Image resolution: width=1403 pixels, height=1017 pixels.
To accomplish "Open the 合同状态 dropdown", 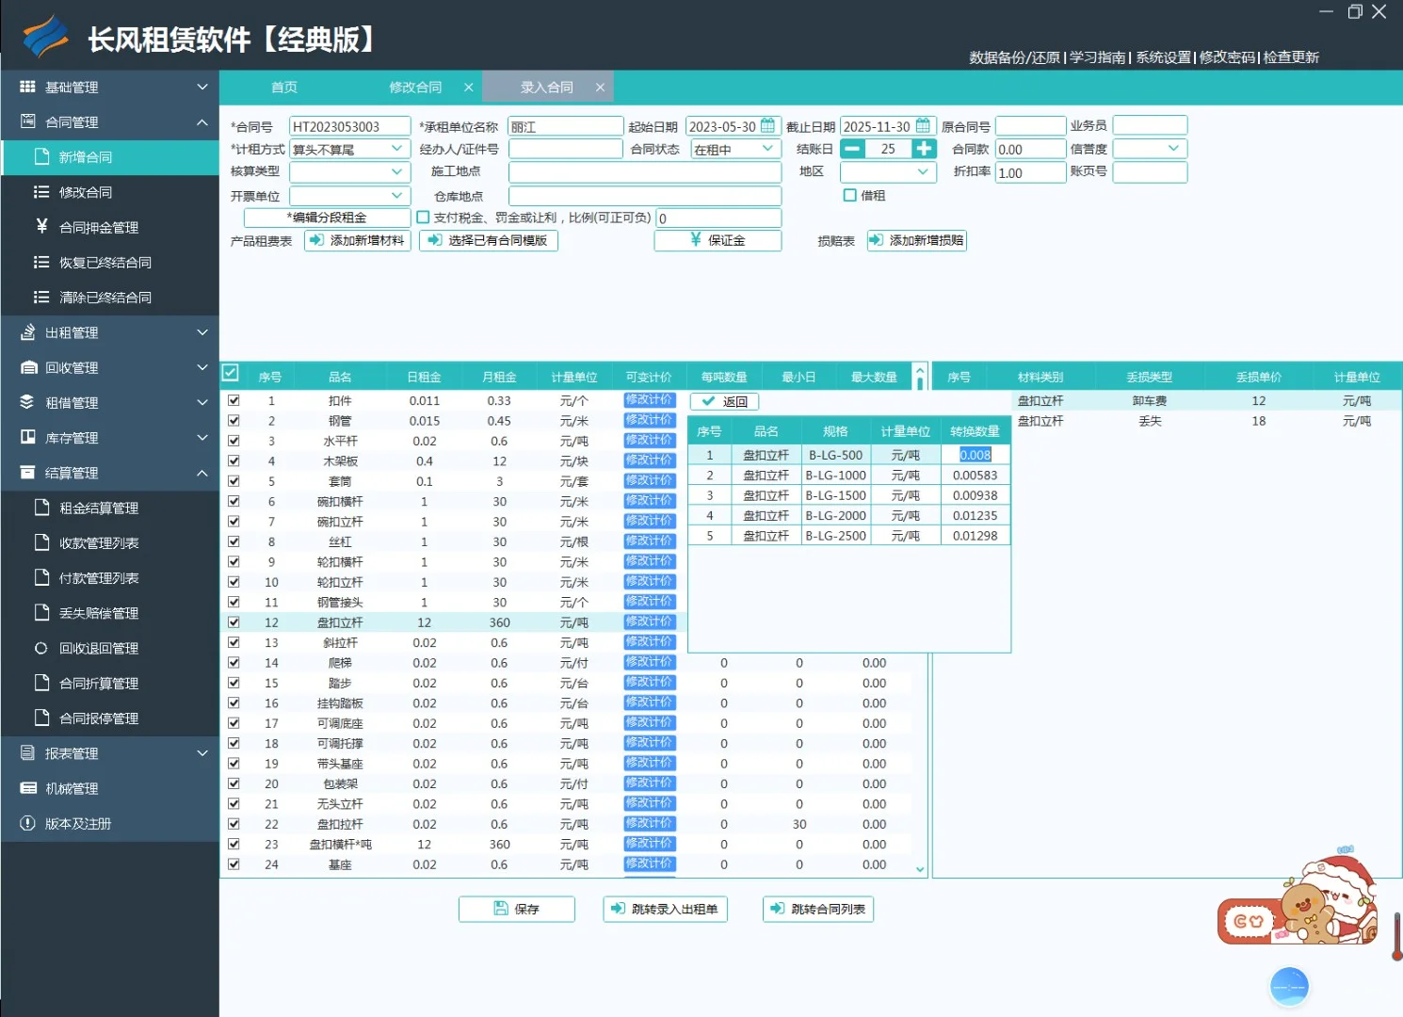I will tap(768, 149).
